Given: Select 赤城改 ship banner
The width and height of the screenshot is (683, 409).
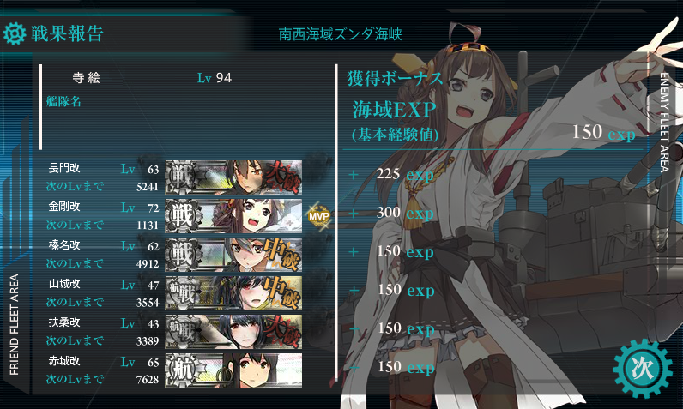Looking at the screenshot, I should pyautogui.click(x=233, y=370).
